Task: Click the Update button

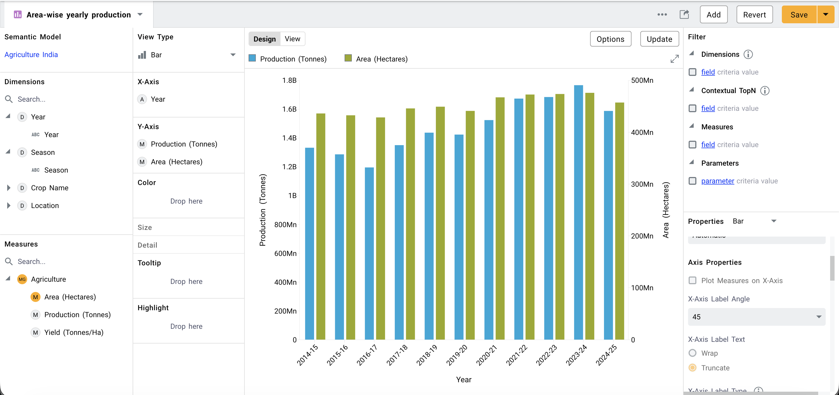Action: coord(659,39)
